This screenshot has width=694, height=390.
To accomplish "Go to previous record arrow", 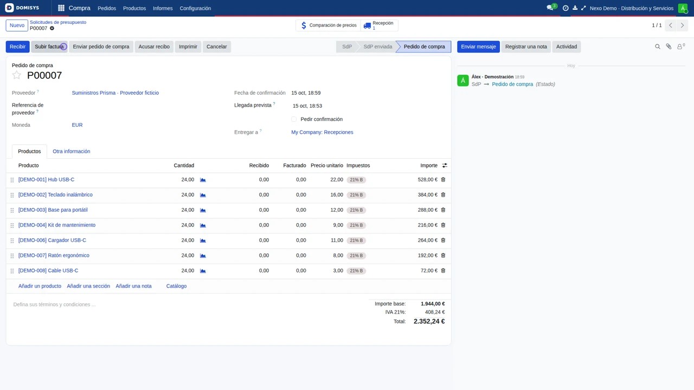I will point(671,25).
